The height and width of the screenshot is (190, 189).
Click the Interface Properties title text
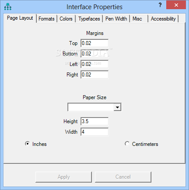pos(94,7)
